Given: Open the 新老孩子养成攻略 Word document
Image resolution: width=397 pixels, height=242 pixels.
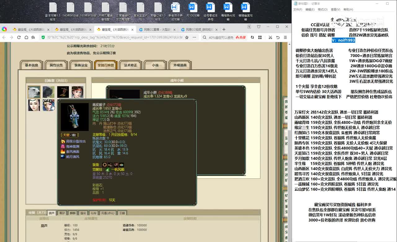Looking at the screenshot, I should coord(175,11).
